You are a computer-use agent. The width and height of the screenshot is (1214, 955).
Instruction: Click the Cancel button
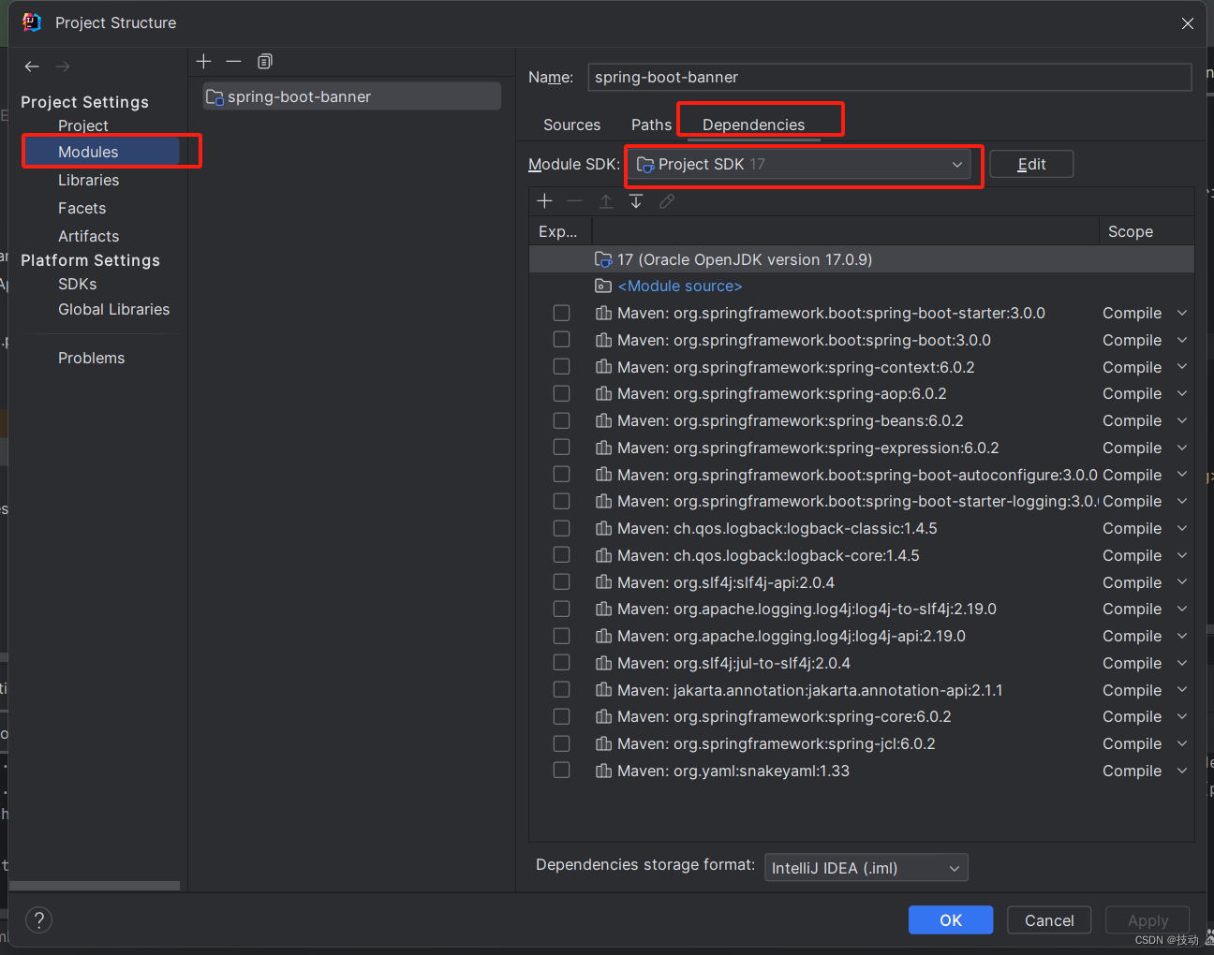[x=1049, y=920]
